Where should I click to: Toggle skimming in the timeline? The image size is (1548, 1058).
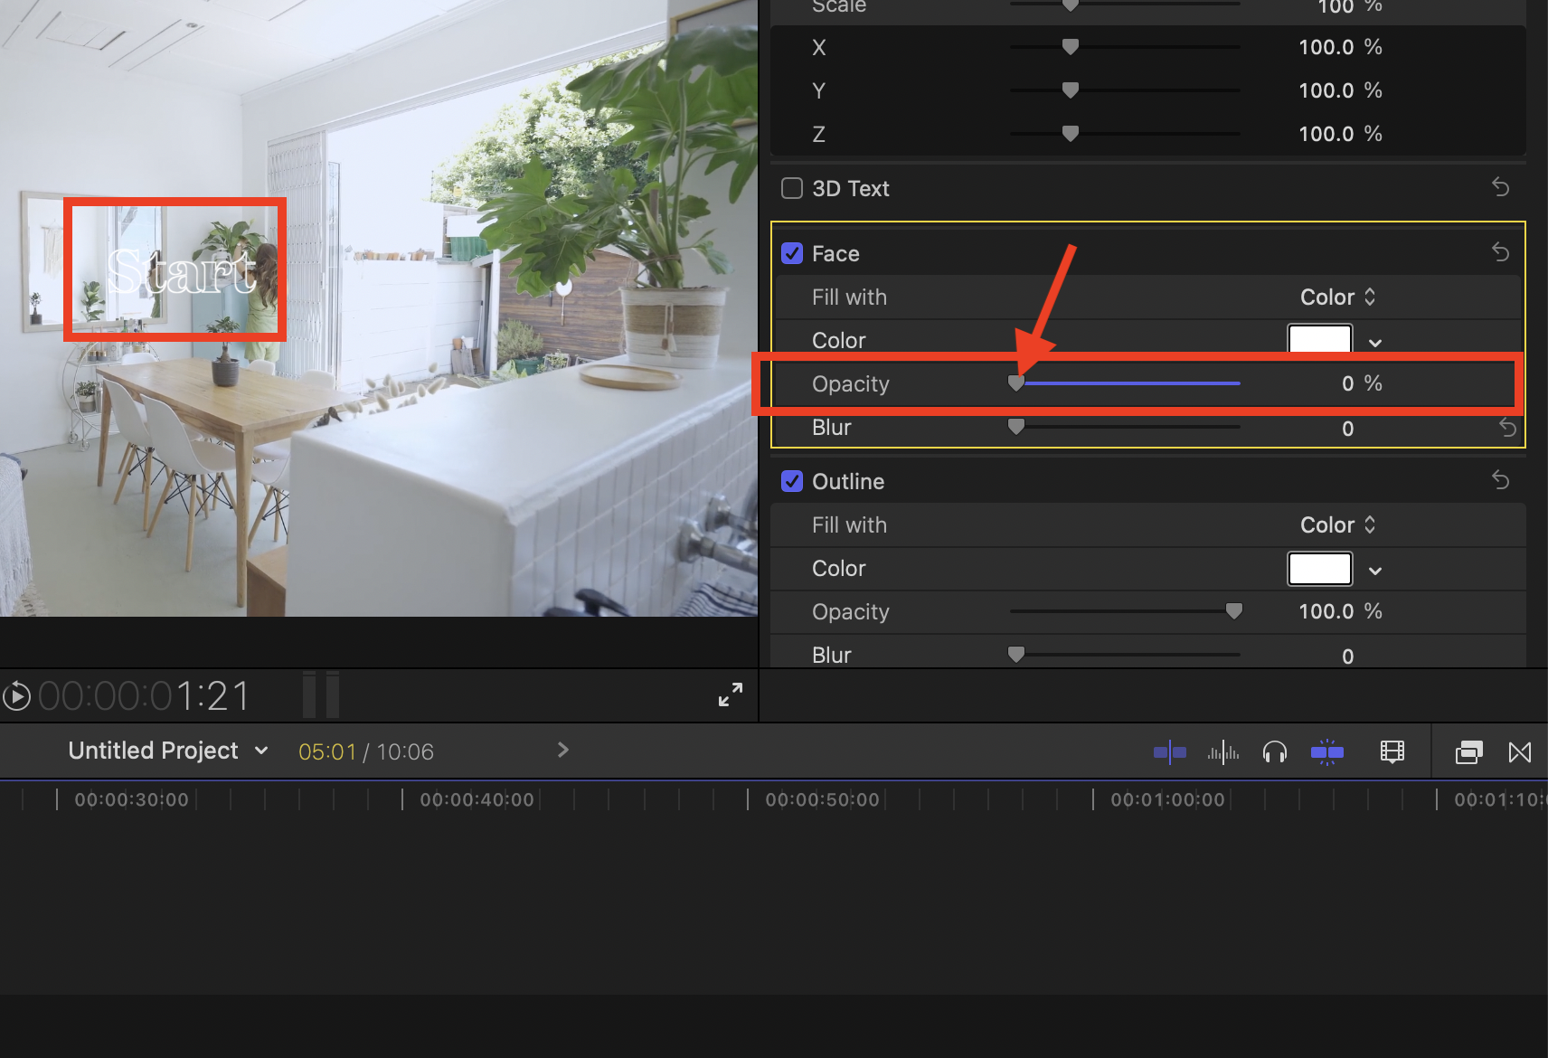click(x=1170, y=751)
